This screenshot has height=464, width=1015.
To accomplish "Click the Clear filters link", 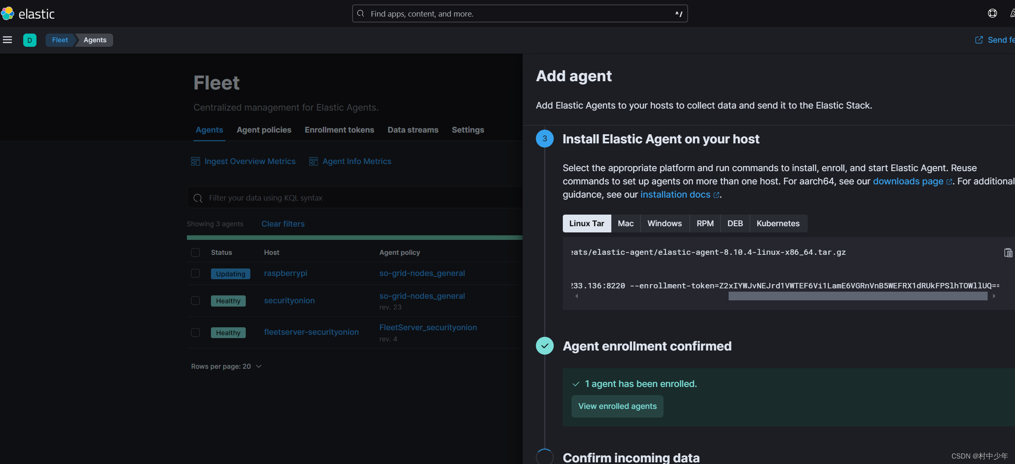I will (x=283, y=224).
